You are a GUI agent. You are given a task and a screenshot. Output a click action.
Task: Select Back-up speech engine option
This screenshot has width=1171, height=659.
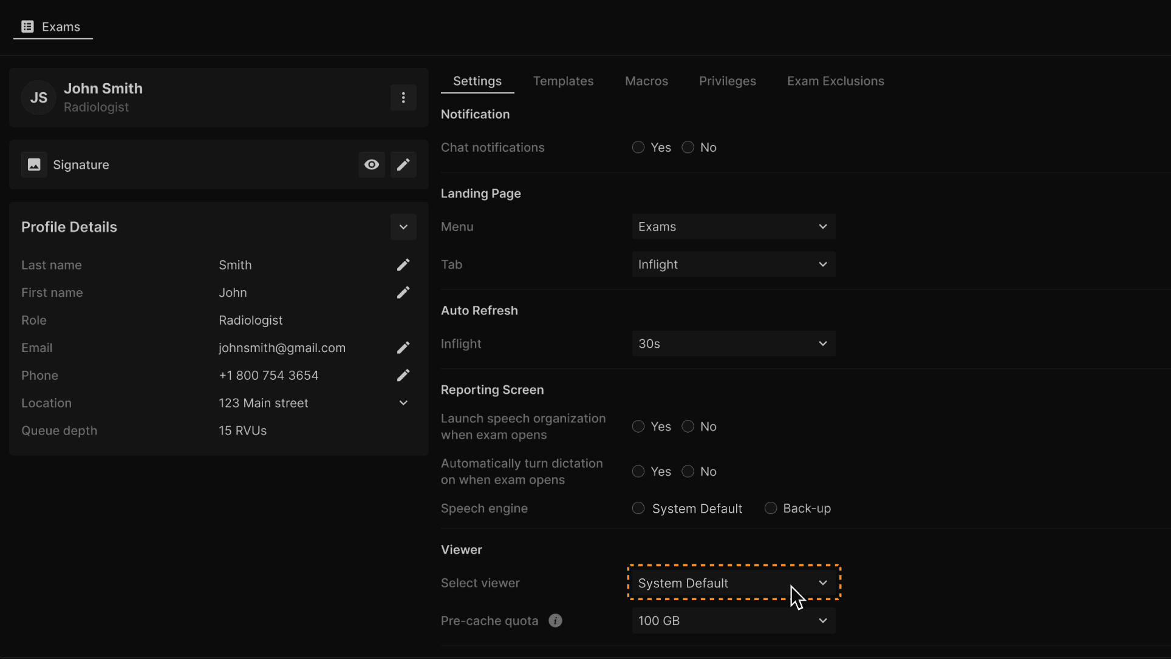(x=771, y=509)
